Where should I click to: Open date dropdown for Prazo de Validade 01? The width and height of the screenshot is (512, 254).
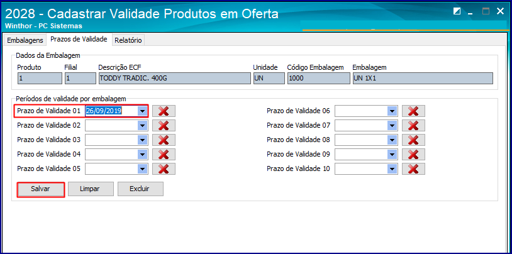pyautogui.click(x=142, y=111)
